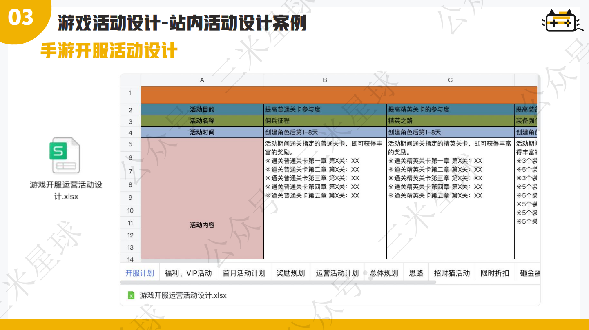Click the 佣兵征程 activity name cell
The height and width of the screenshot is (330, 589).
325,121
